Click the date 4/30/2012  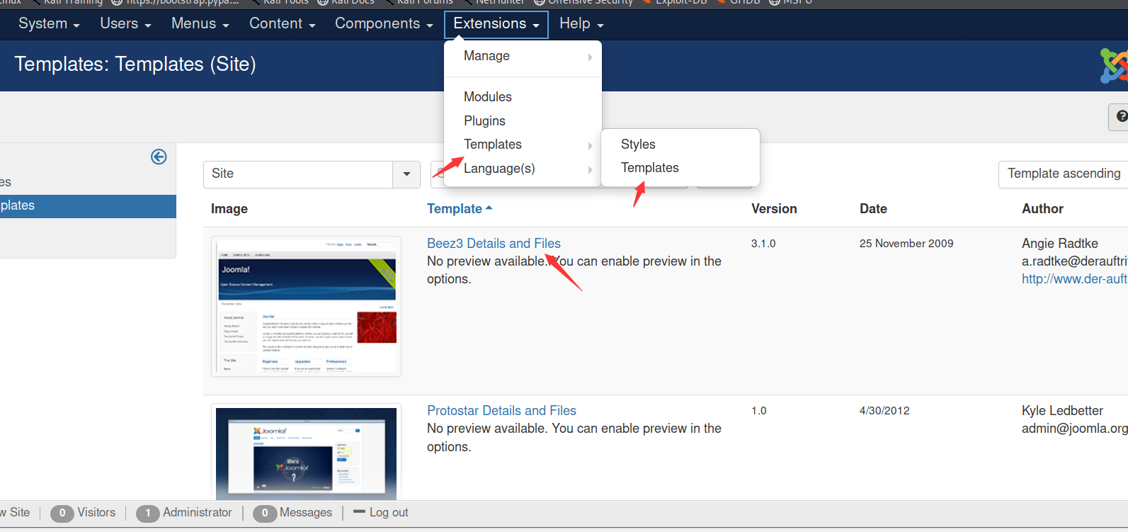884,411
